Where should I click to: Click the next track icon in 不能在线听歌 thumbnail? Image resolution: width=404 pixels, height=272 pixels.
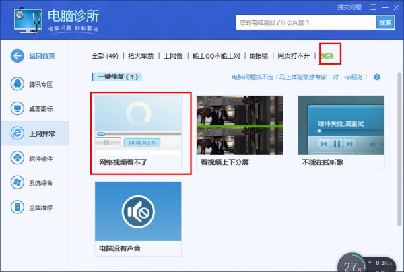(349, 143)
